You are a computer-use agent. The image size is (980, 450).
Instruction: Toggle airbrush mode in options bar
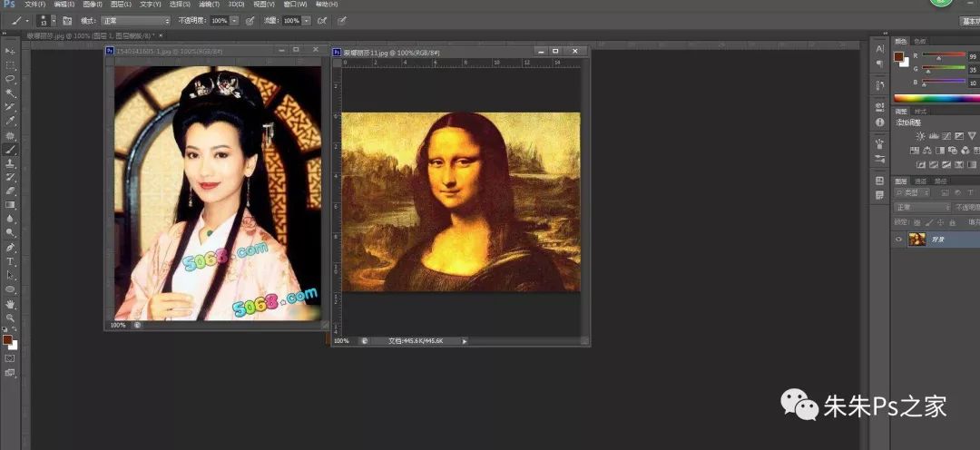click(x=322, y=20)
